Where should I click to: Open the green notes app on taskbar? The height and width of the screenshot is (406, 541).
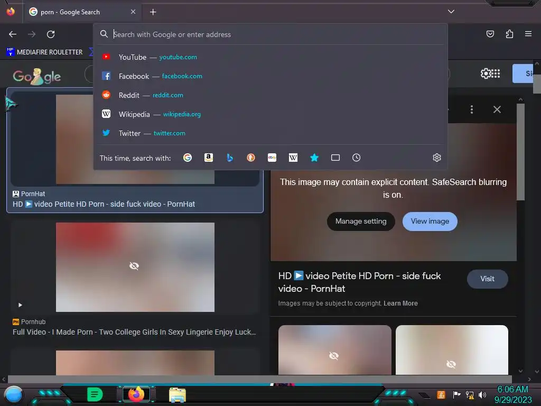coord(95,394)
